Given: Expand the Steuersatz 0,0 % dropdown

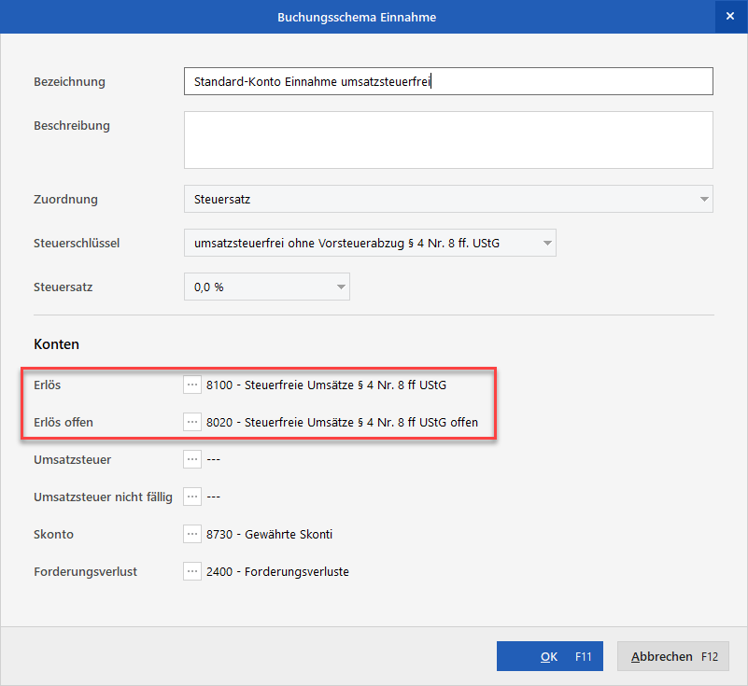Looking at the screenshot, I should tap(340, 287).
